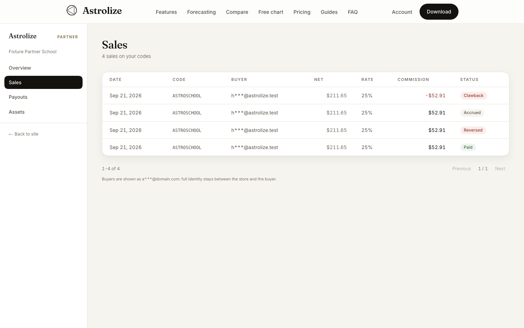
Task: Click the date in the Clawback row
Action: (x=126, y=95)
